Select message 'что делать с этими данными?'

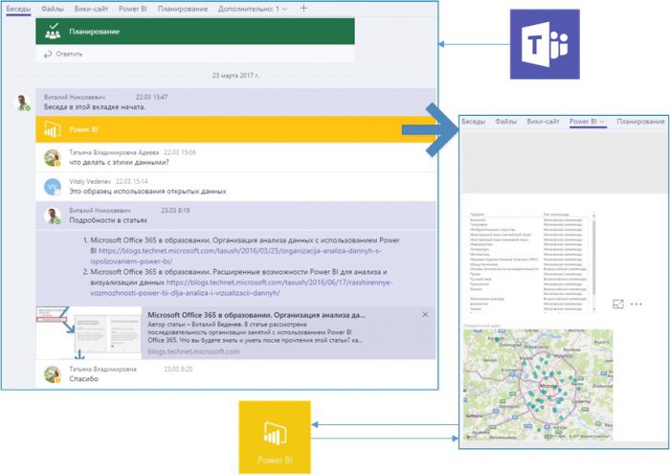pyautogui.click(x=119, y=163)
